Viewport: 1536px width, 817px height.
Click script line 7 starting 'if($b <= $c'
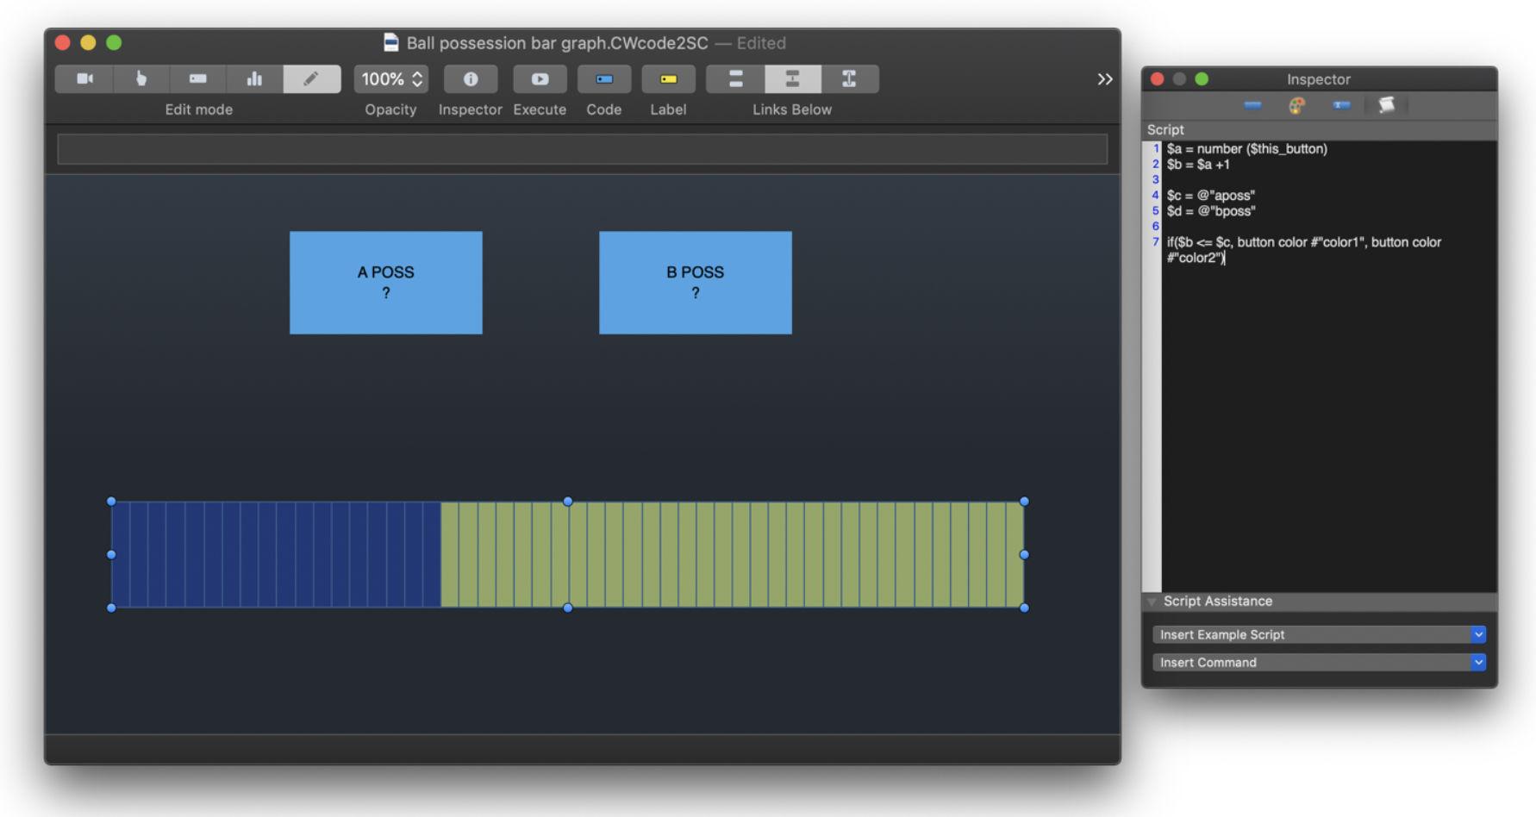1303,249
